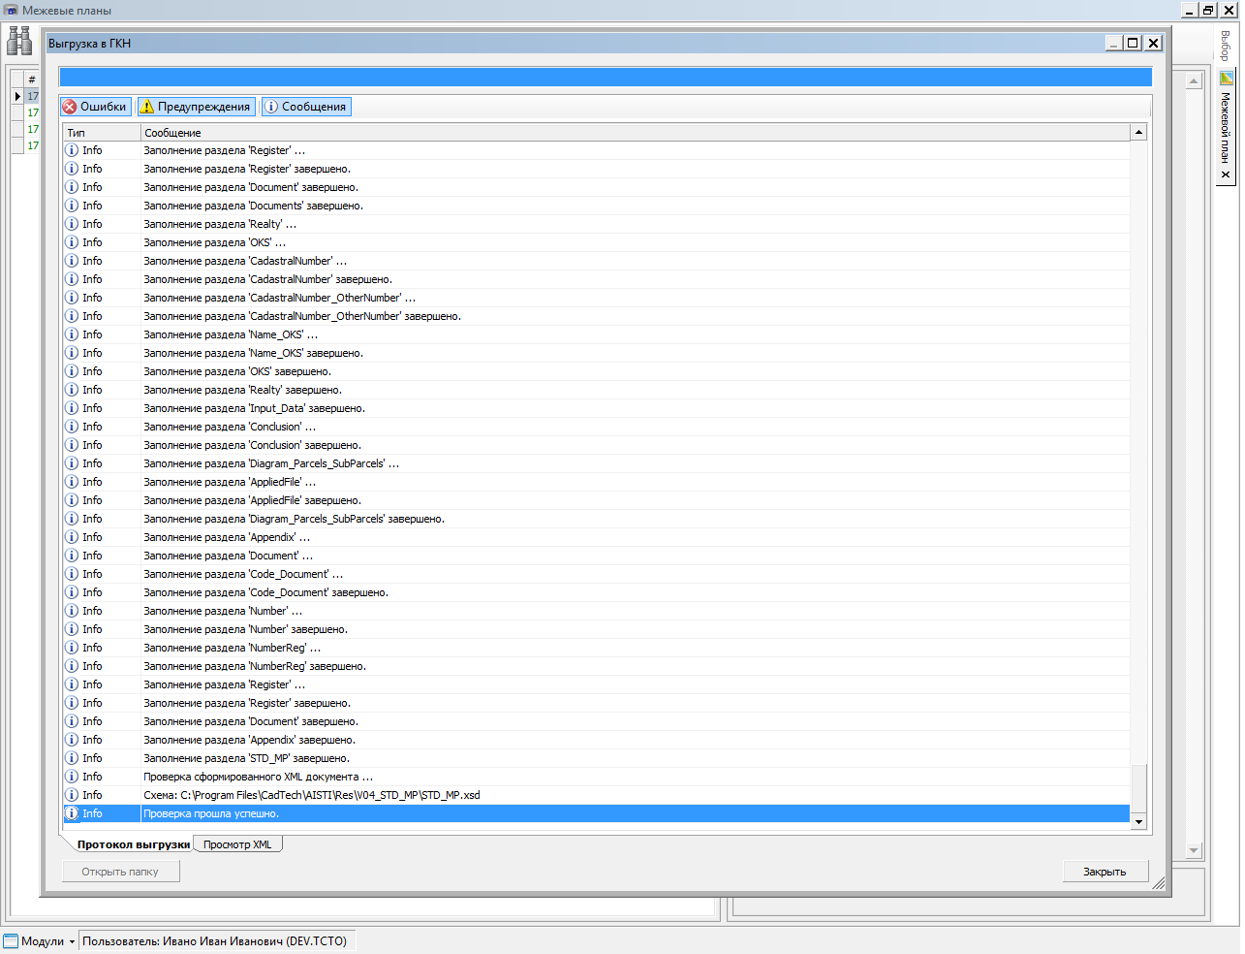Close the Межевой план side panel
The image size is (1245, 954).
point(1226,175)
